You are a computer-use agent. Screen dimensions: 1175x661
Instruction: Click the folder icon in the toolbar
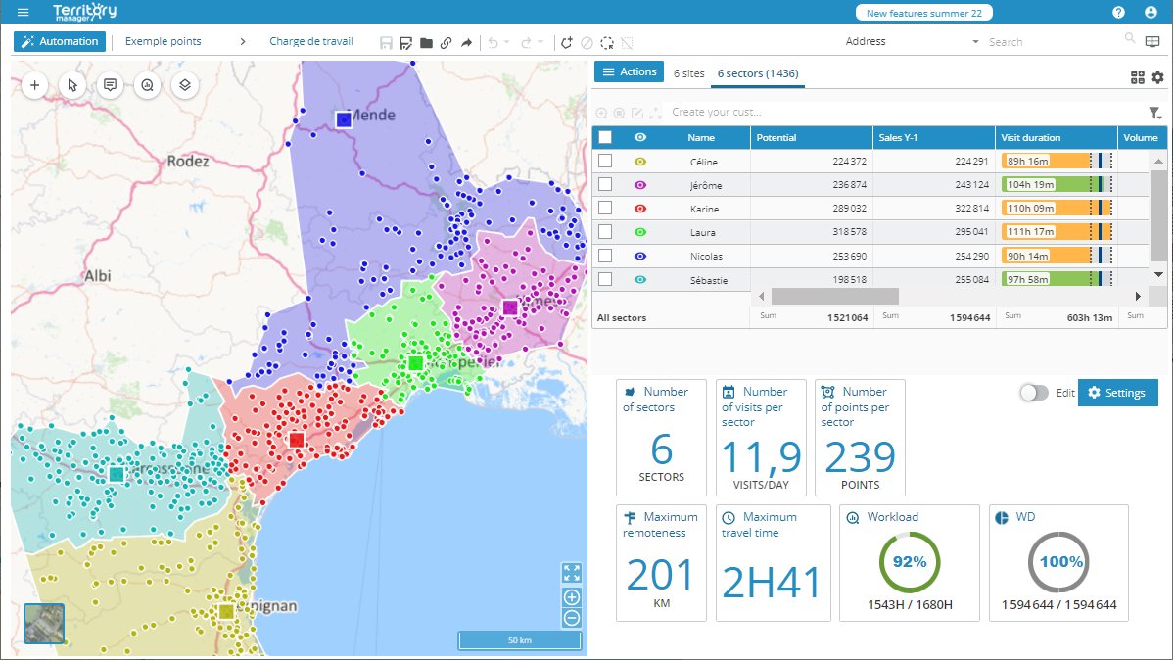pos(426,43)
